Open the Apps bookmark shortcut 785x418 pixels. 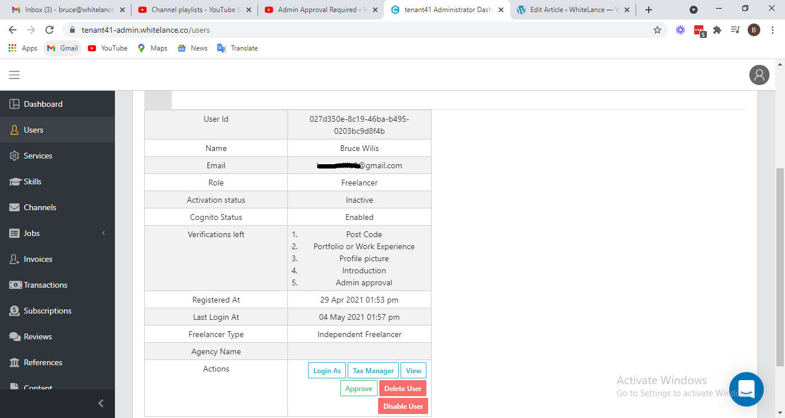pos(23,48)
